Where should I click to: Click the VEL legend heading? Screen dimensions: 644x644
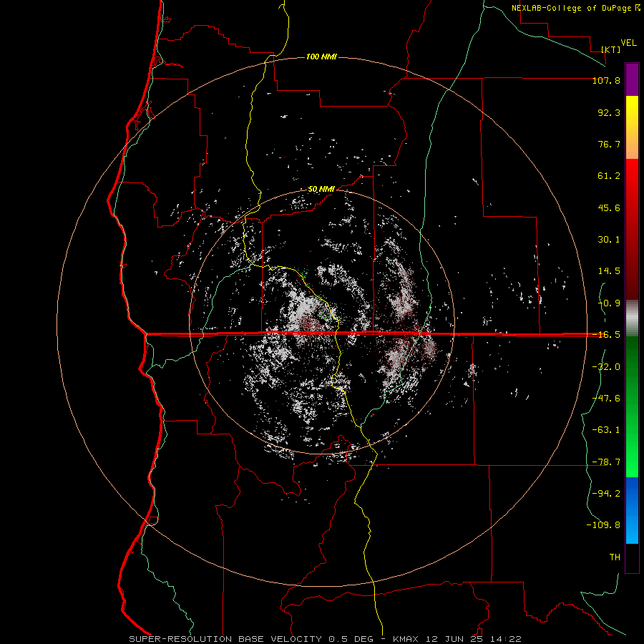628,43
